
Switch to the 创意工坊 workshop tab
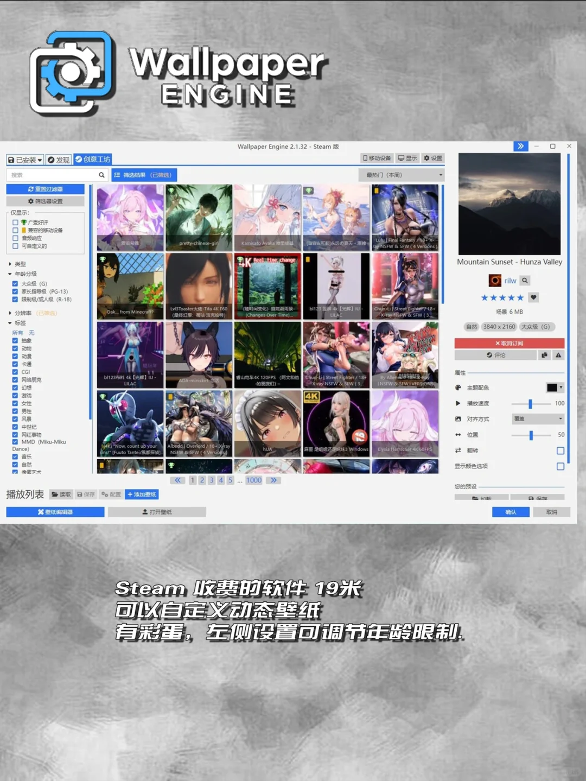pos(93,159)
